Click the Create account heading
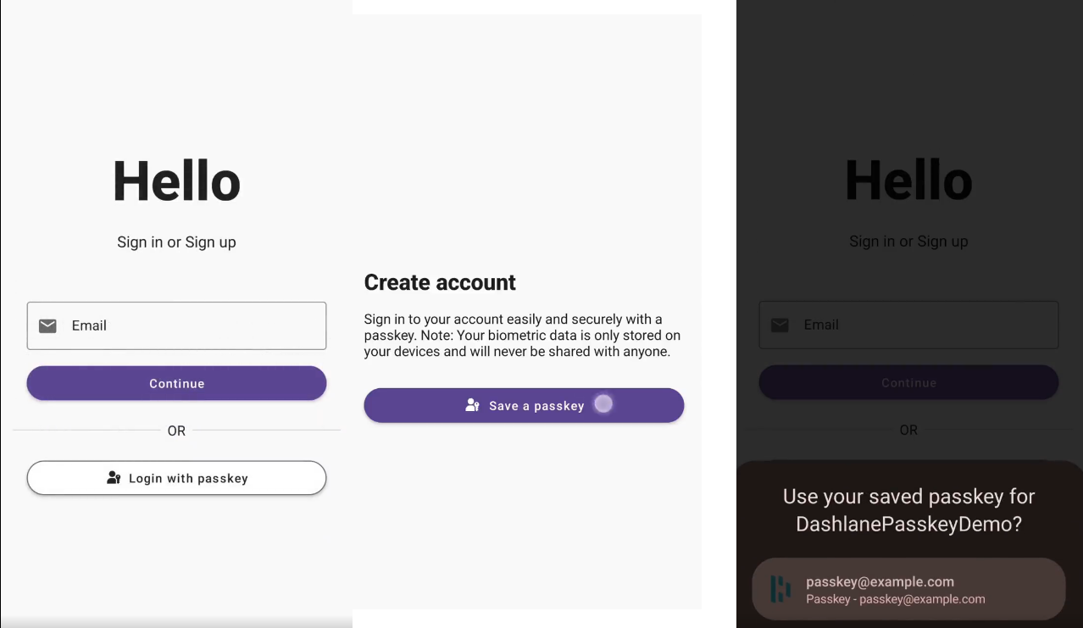The height and width of the screenshot is (628, 1083). (440, 282)
